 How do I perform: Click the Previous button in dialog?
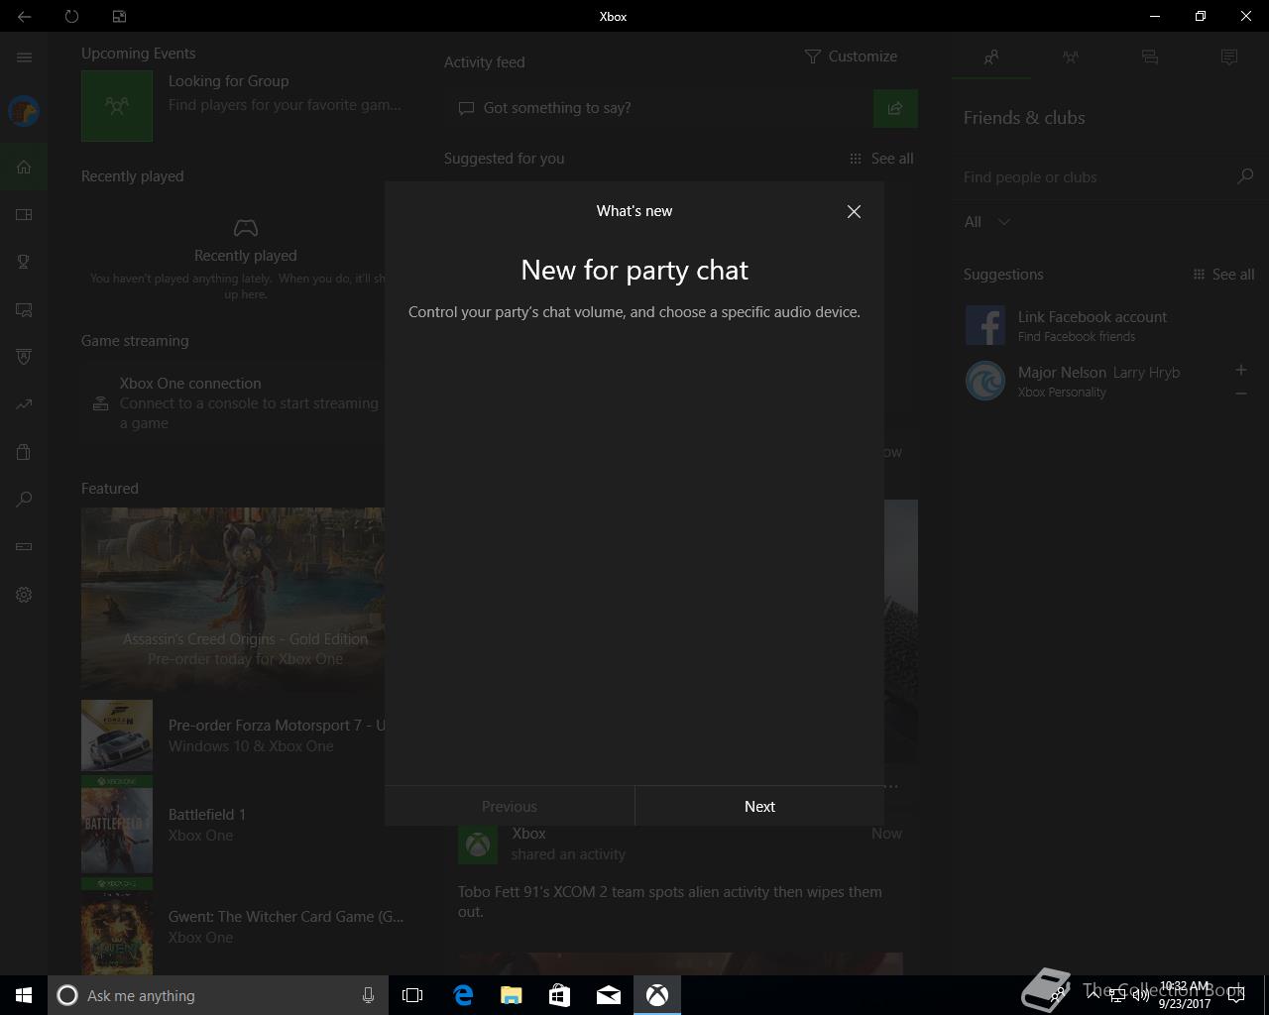coord(510,806)
